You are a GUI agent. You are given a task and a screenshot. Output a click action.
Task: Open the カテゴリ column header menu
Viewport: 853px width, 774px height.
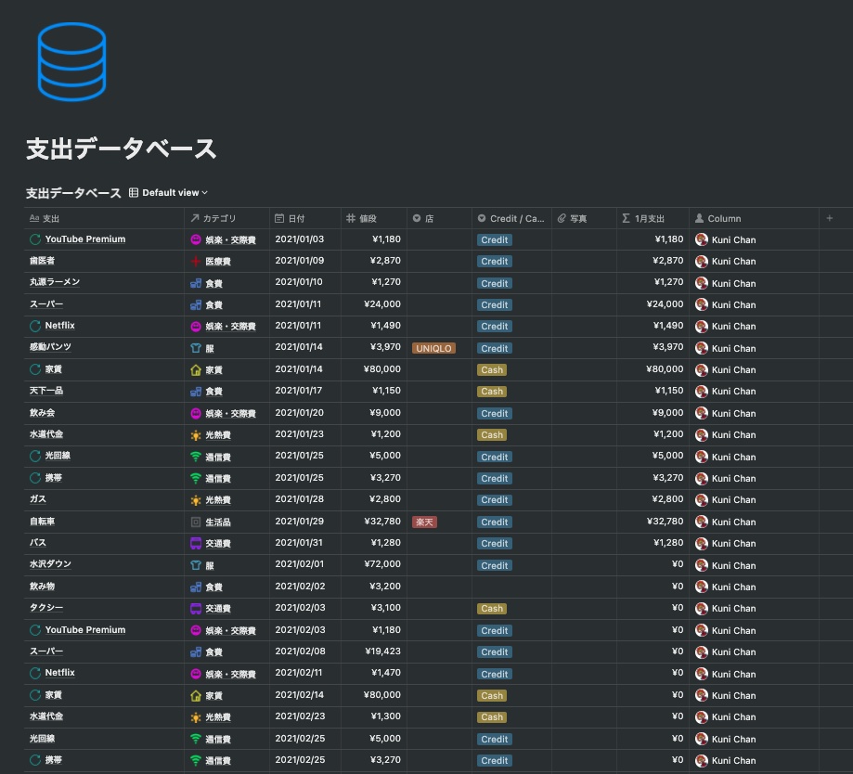coord(226,218)
